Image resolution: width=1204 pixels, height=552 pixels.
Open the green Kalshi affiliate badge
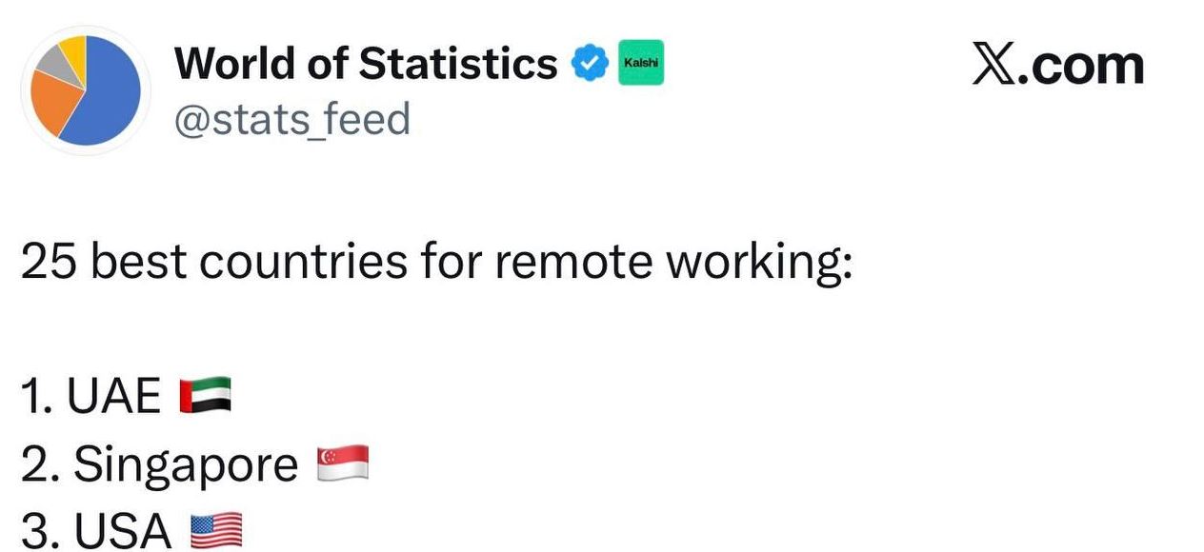coord(641,64)
